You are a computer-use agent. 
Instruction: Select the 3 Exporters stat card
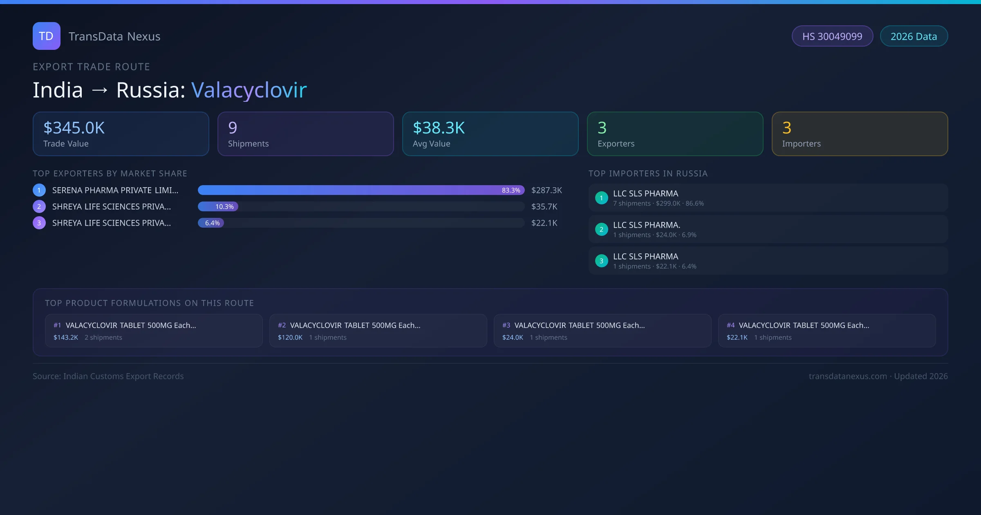(x=675, y=134)
